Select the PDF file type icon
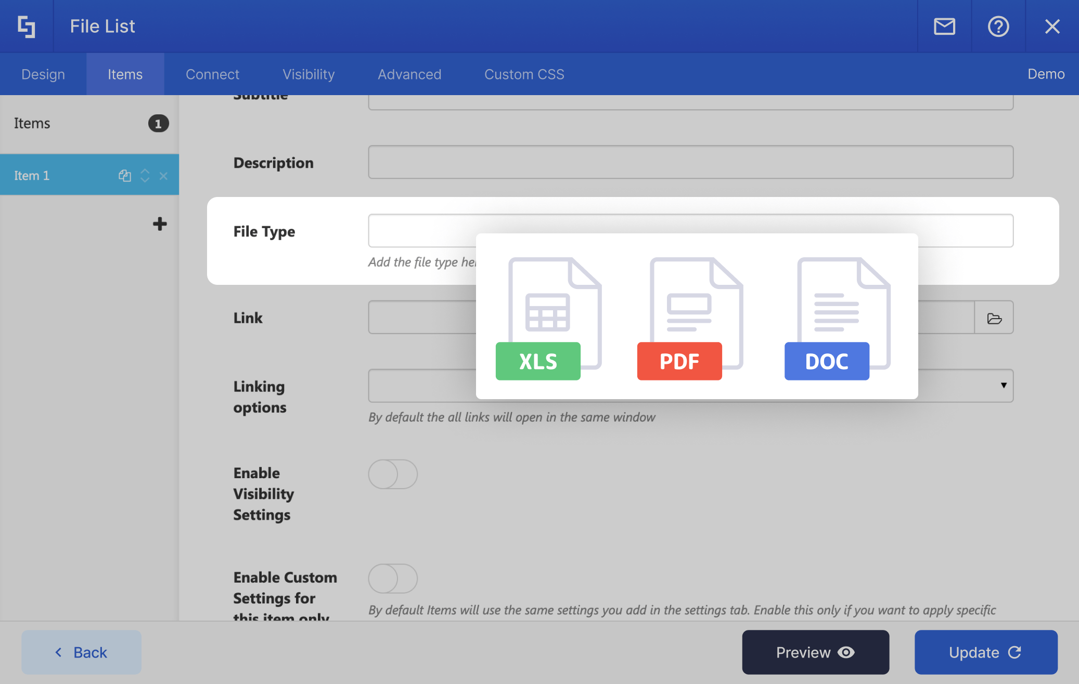This screenshot has width=1079, height=684. tap(689, 319)
